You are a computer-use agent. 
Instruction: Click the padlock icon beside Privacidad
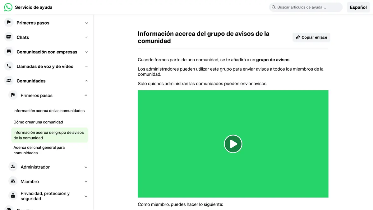pos(13,196)
